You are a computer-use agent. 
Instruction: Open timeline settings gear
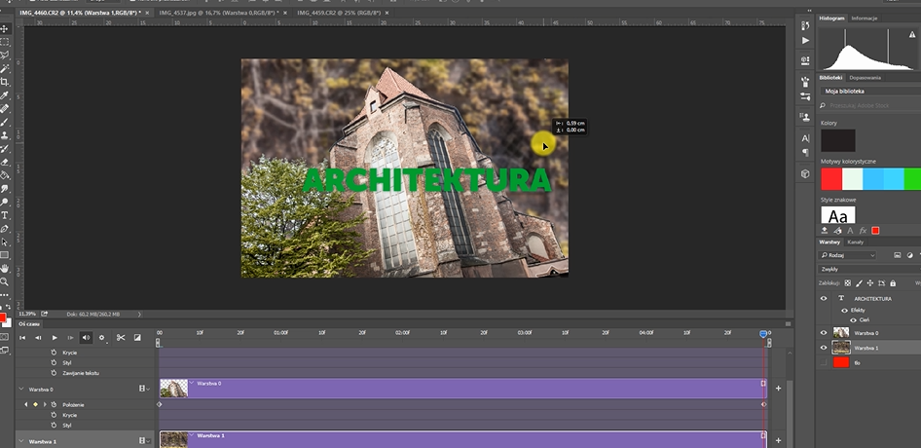[x=101, y=338]
